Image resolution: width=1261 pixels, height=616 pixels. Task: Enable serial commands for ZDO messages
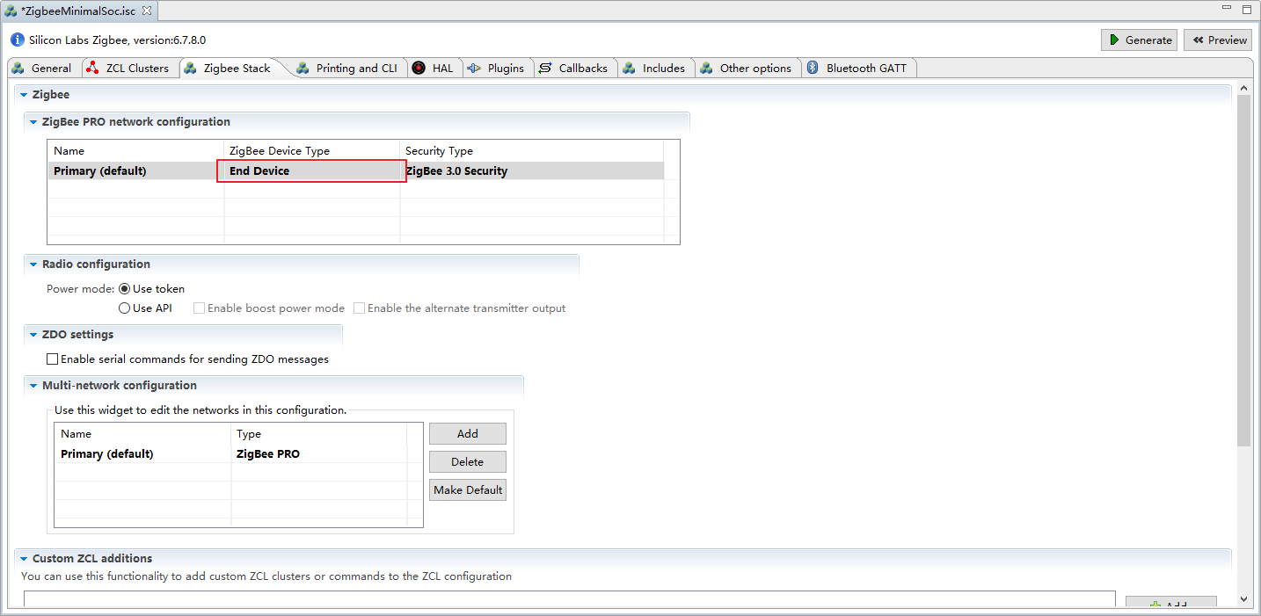point(53,359)
